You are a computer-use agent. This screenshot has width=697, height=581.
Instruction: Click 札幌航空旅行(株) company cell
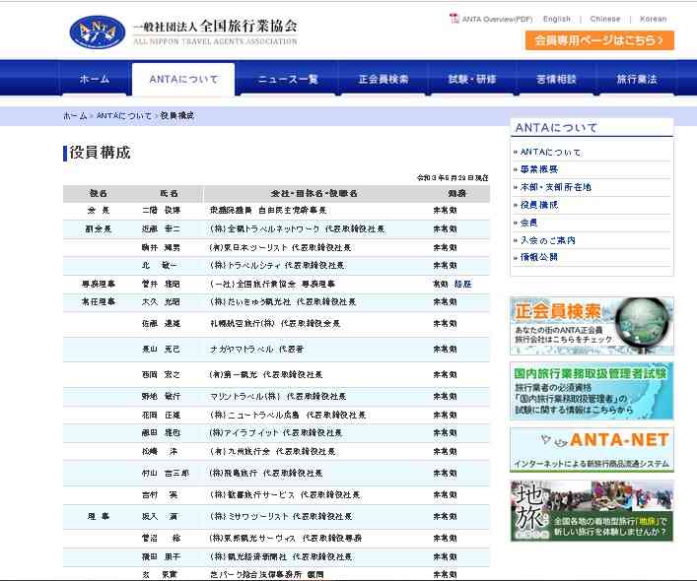275,324
